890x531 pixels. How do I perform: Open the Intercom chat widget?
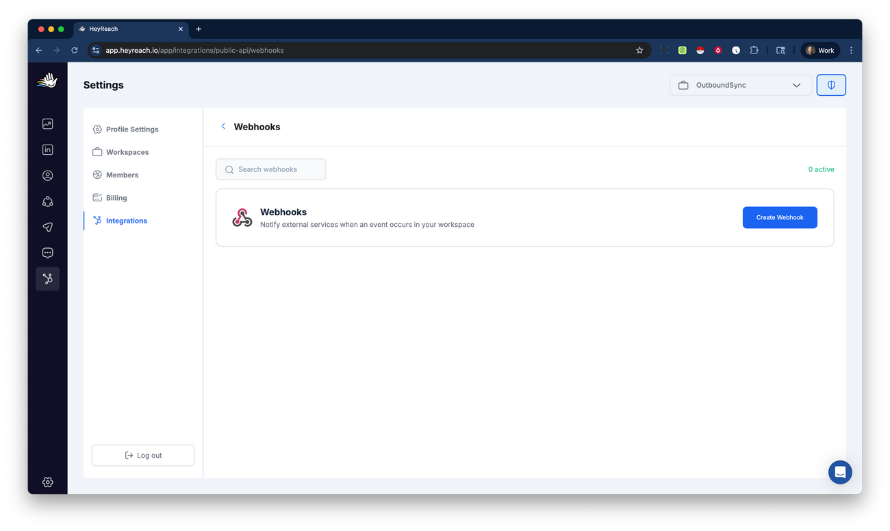[840, 472]
